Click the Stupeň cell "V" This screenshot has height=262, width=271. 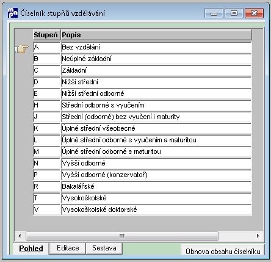click(46, 210)
